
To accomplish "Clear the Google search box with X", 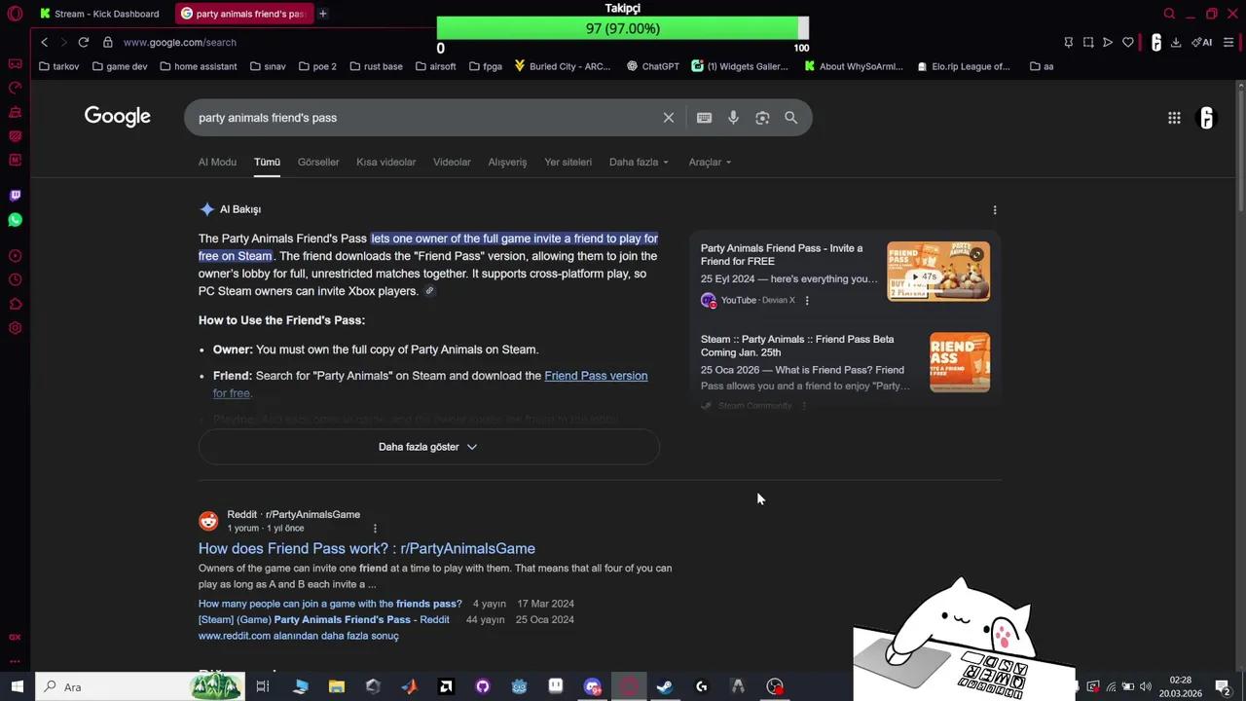I will [x=669, y=118].
